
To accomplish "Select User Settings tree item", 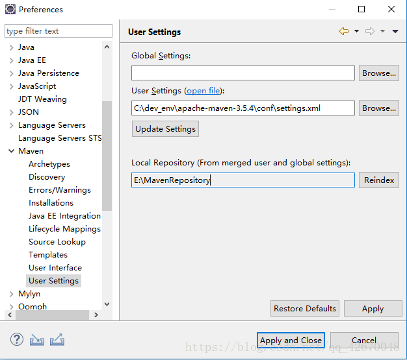I will (54, 281).
